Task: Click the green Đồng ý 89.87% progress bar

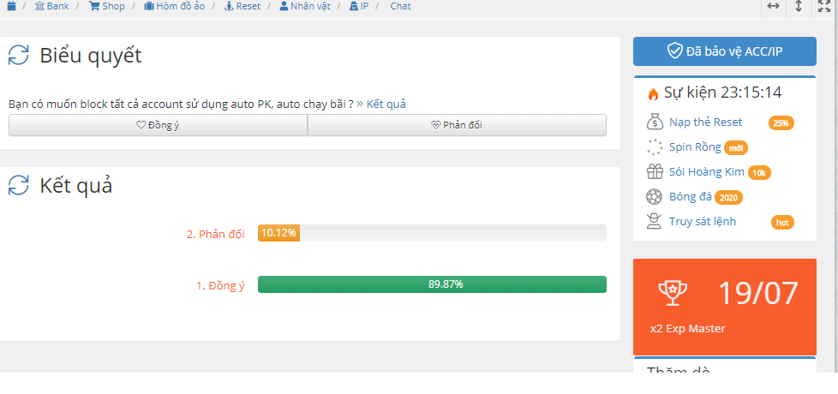Action: coord(432,284)
